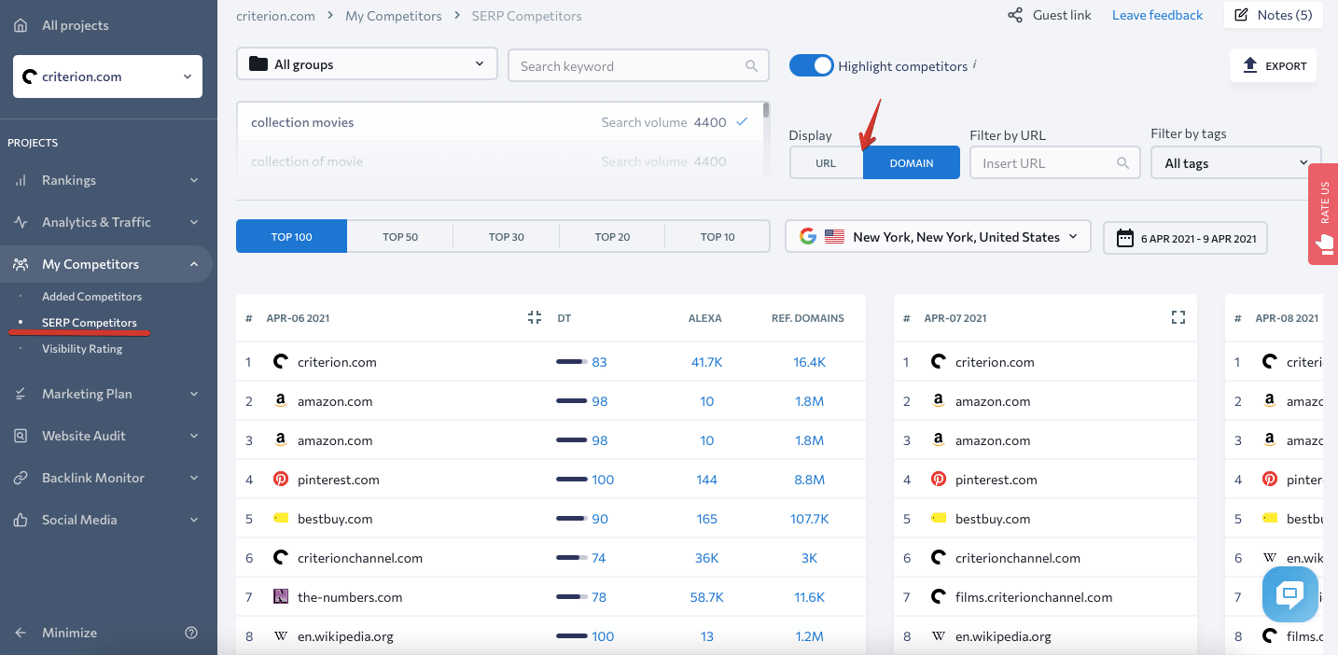1338x655 pixels.
Task: Expand the Social Media section
Action: 107,520
